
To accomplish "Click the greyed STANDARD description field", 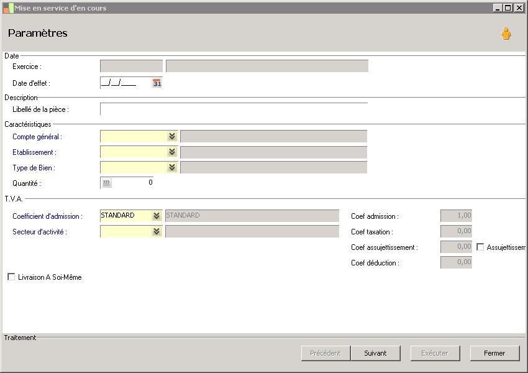I will coord(252,216).
